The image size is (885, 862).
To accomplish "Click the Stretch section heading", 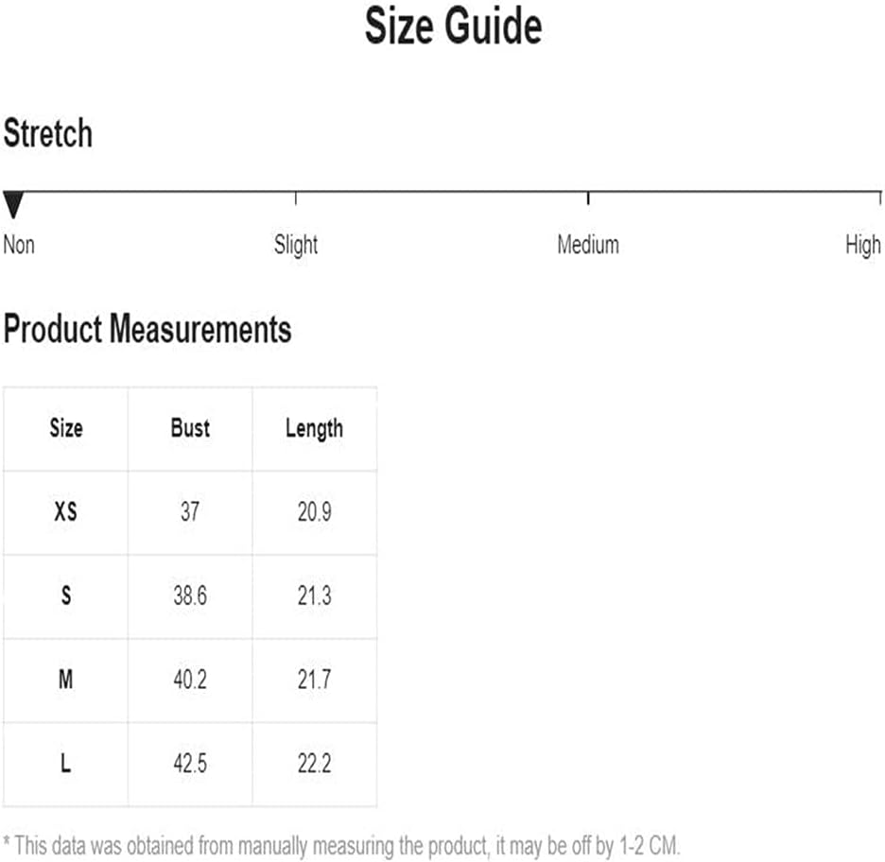I will pos(48,133).
